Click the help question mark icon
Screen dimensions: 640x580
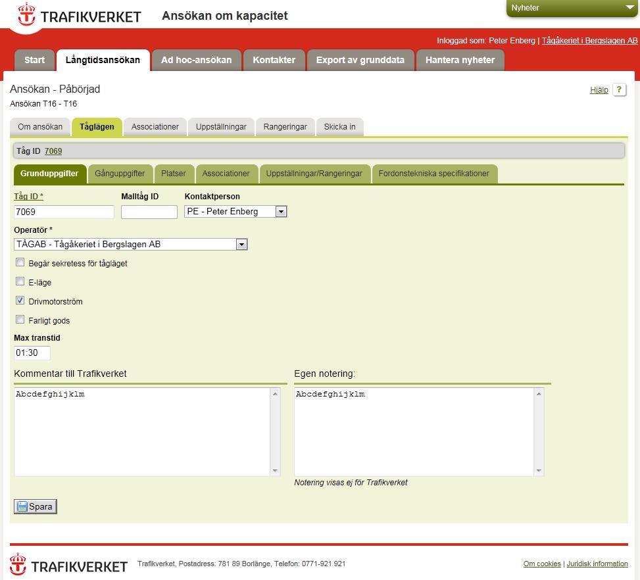point(619,89)
